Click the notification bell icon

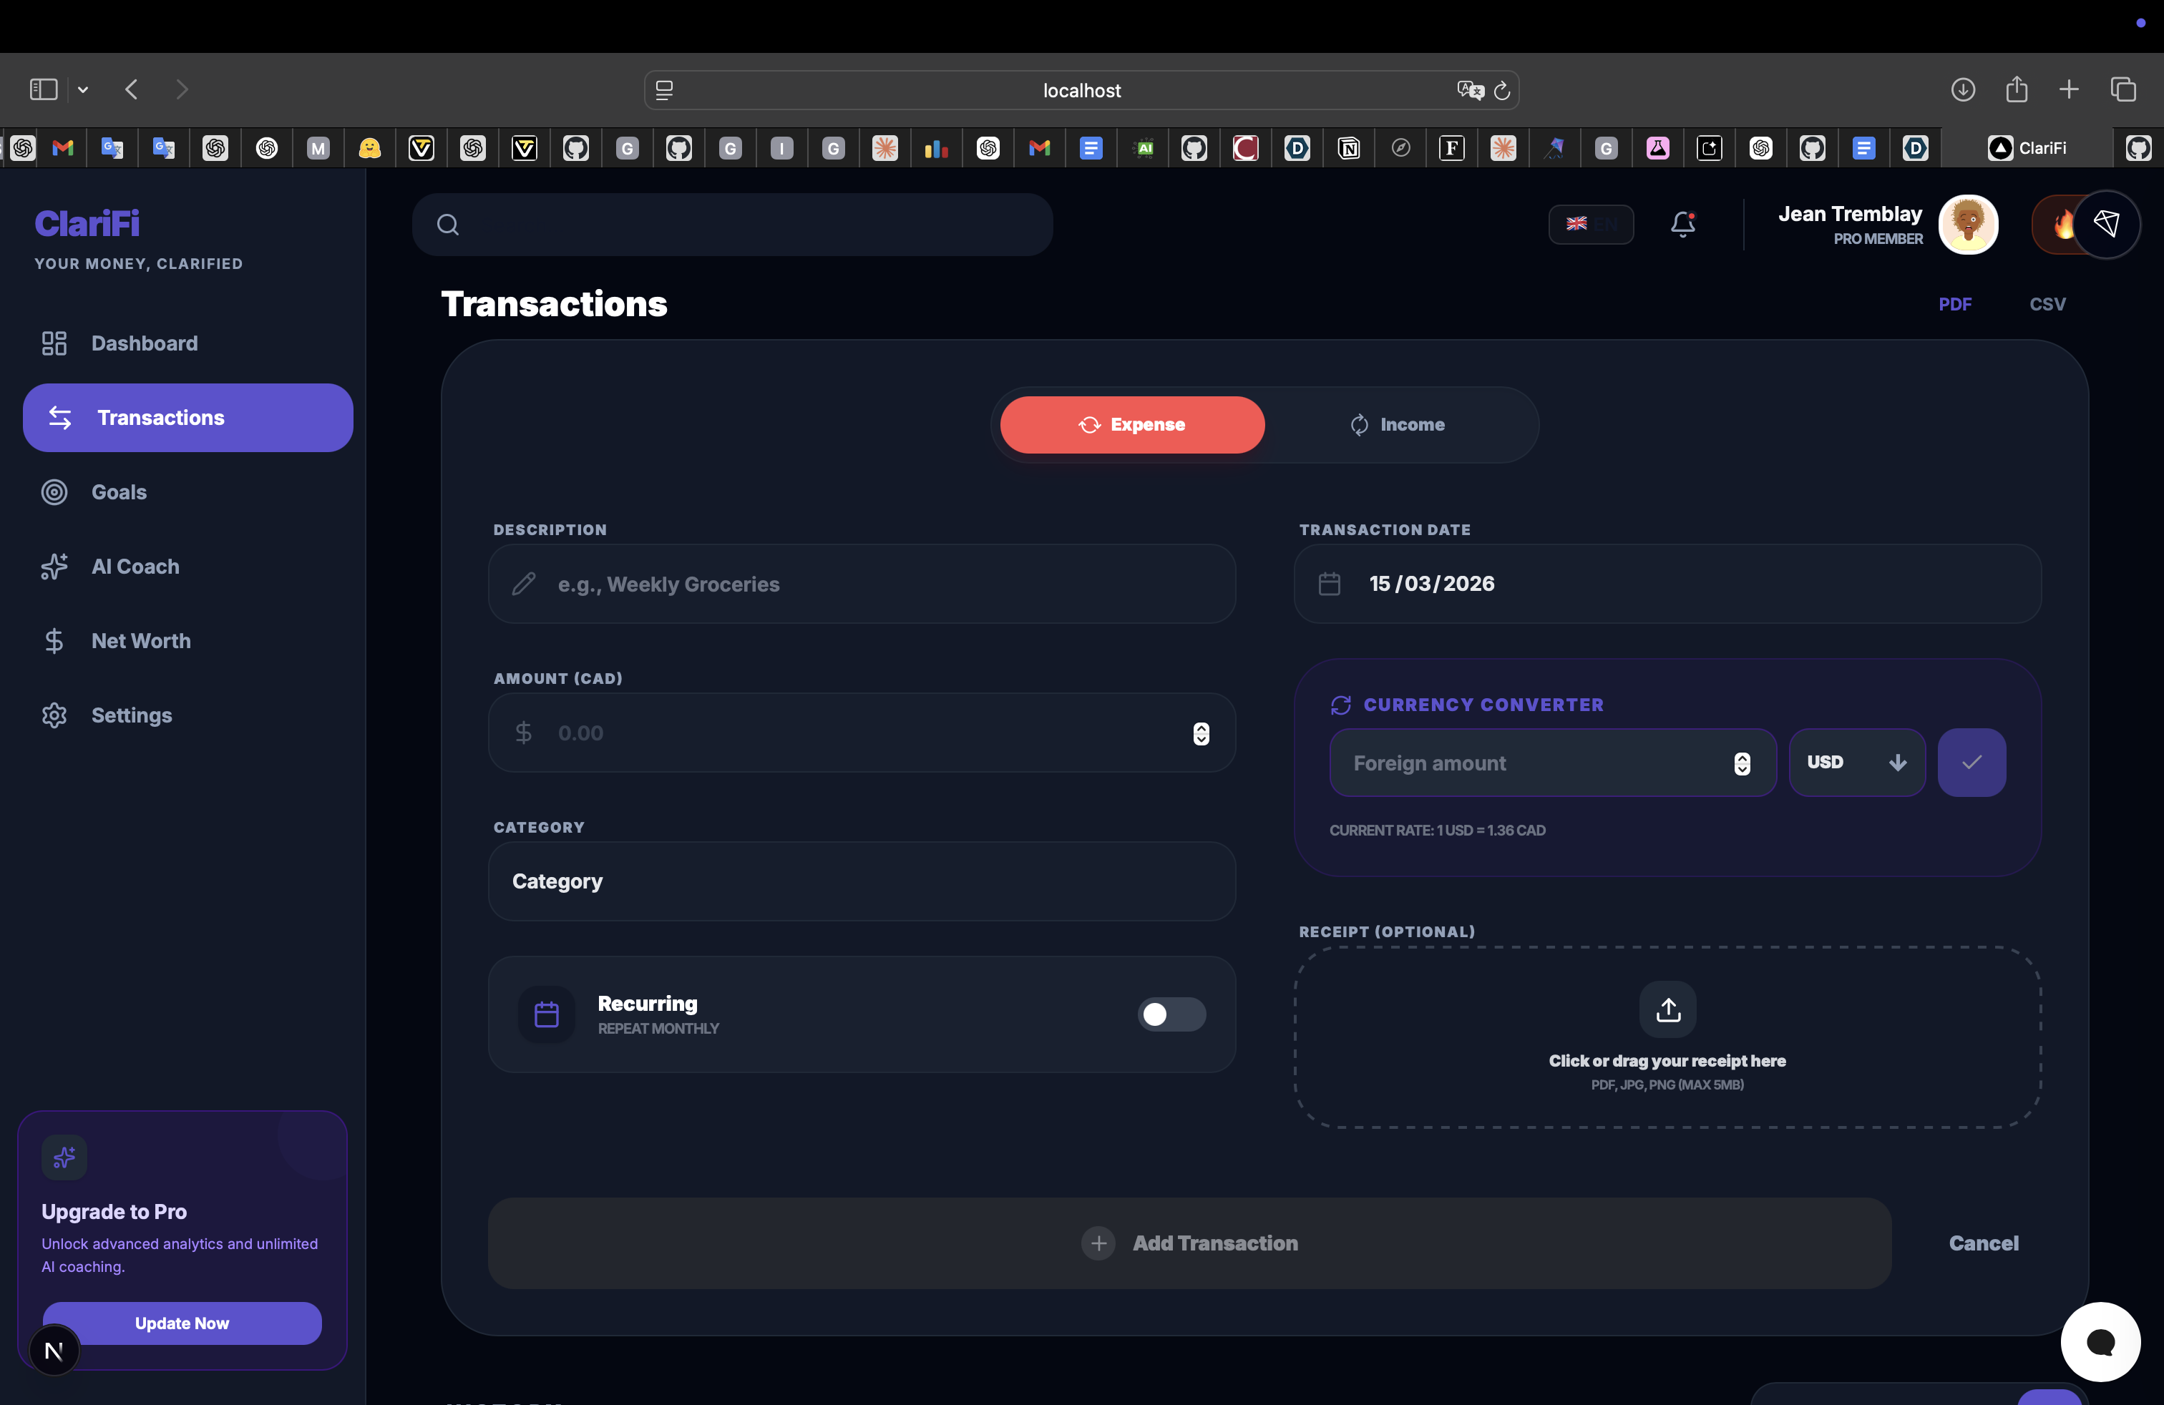[1682, 224]
